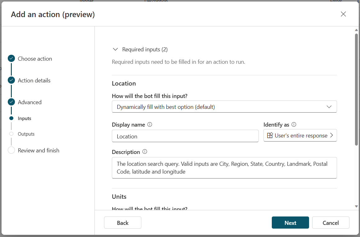Click the Back button

123,222
